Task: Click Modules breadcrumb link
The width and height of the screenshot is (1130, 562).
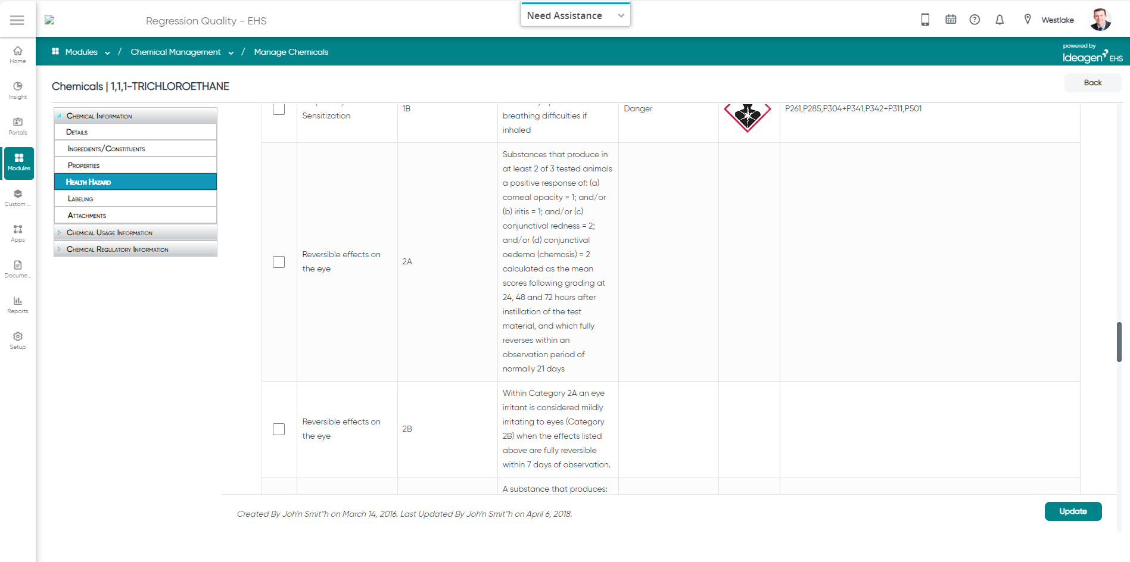Action: click(x=81, y=52)
